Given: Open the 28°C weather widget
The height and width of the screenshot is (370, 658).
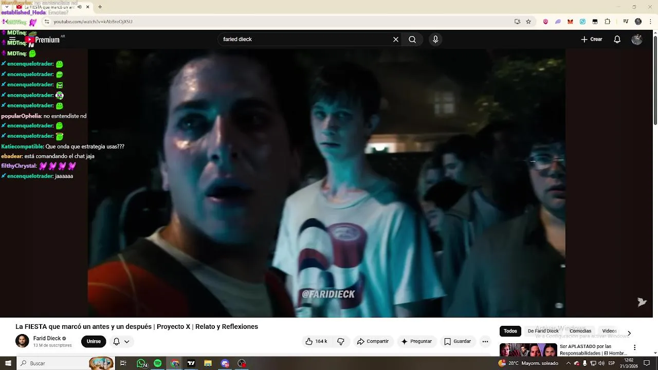Looking at the screenshot, I should pyautogui.click(x=528, y=363).
